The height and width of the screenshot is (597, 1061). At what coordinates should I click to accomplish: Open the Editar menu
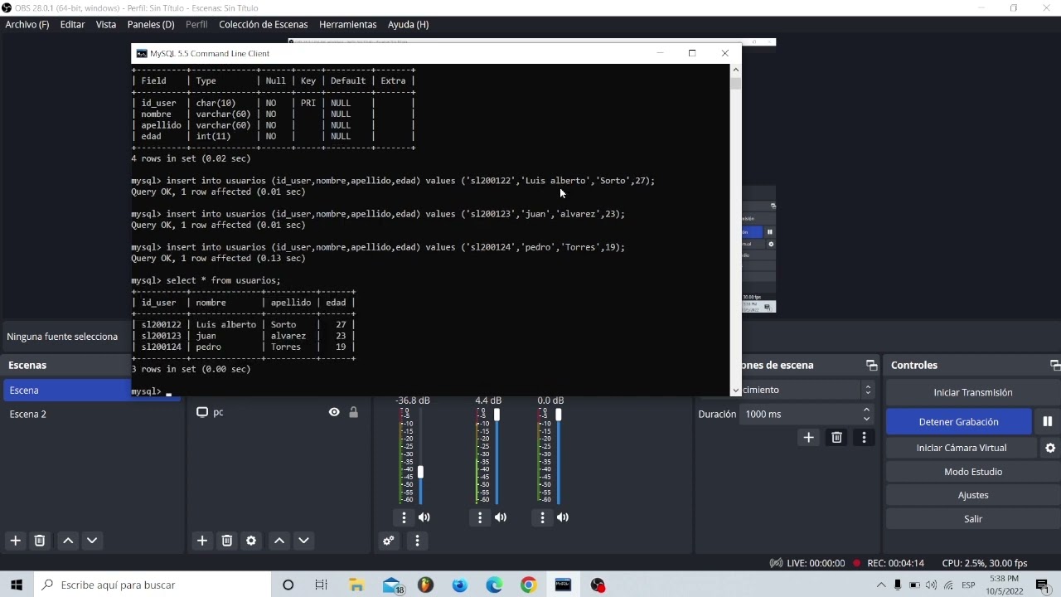click(x=72, y=24)
